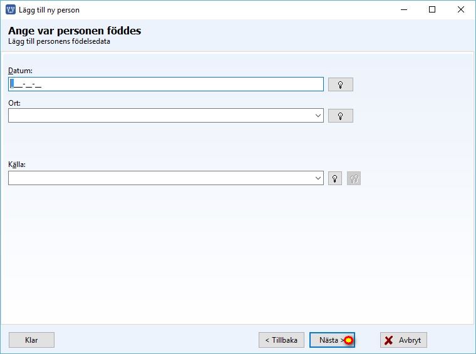Minimize the Lägg till ny person window
This screenshot has width=476, height=354.
point(404,10)
